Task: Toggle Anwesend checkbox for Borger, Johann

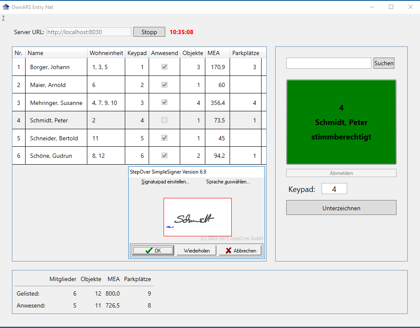Action: click(x=164, y=67)
